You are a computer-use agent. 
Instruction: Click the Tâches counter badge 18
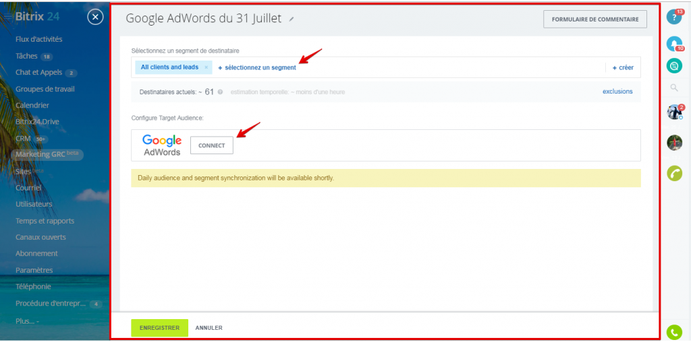(47, 57)
